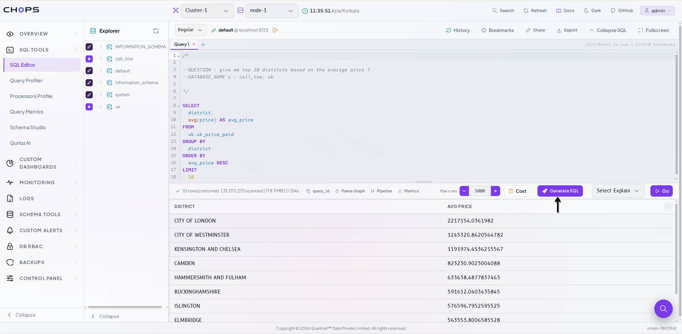Expand the system database node
682x334 pixels.
[101, 95]
